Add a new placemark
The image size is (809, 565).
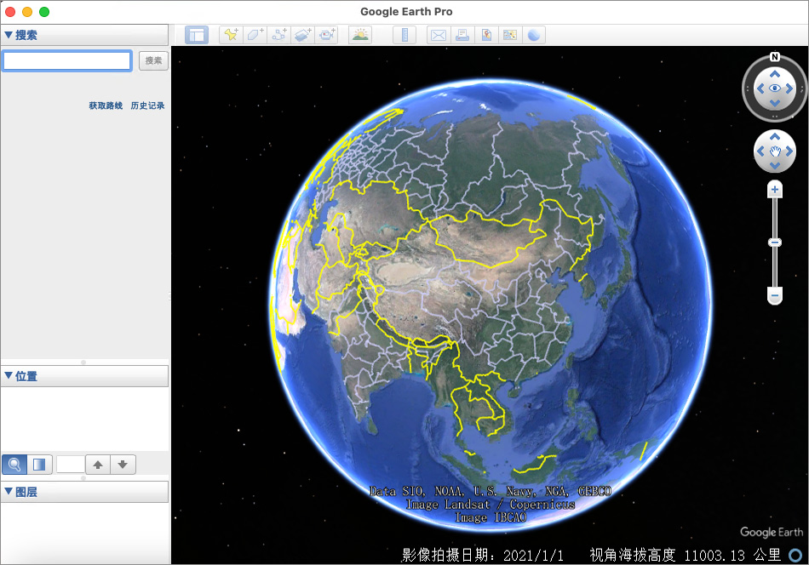point(231,35)
